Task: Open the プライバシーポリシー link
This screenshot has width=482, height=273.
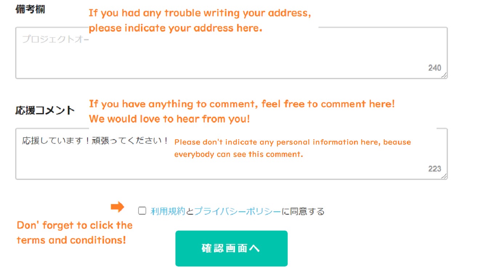Action: click(238, 211)
